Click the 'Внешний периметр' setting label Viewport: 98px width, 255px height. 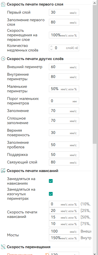point(25,67)
